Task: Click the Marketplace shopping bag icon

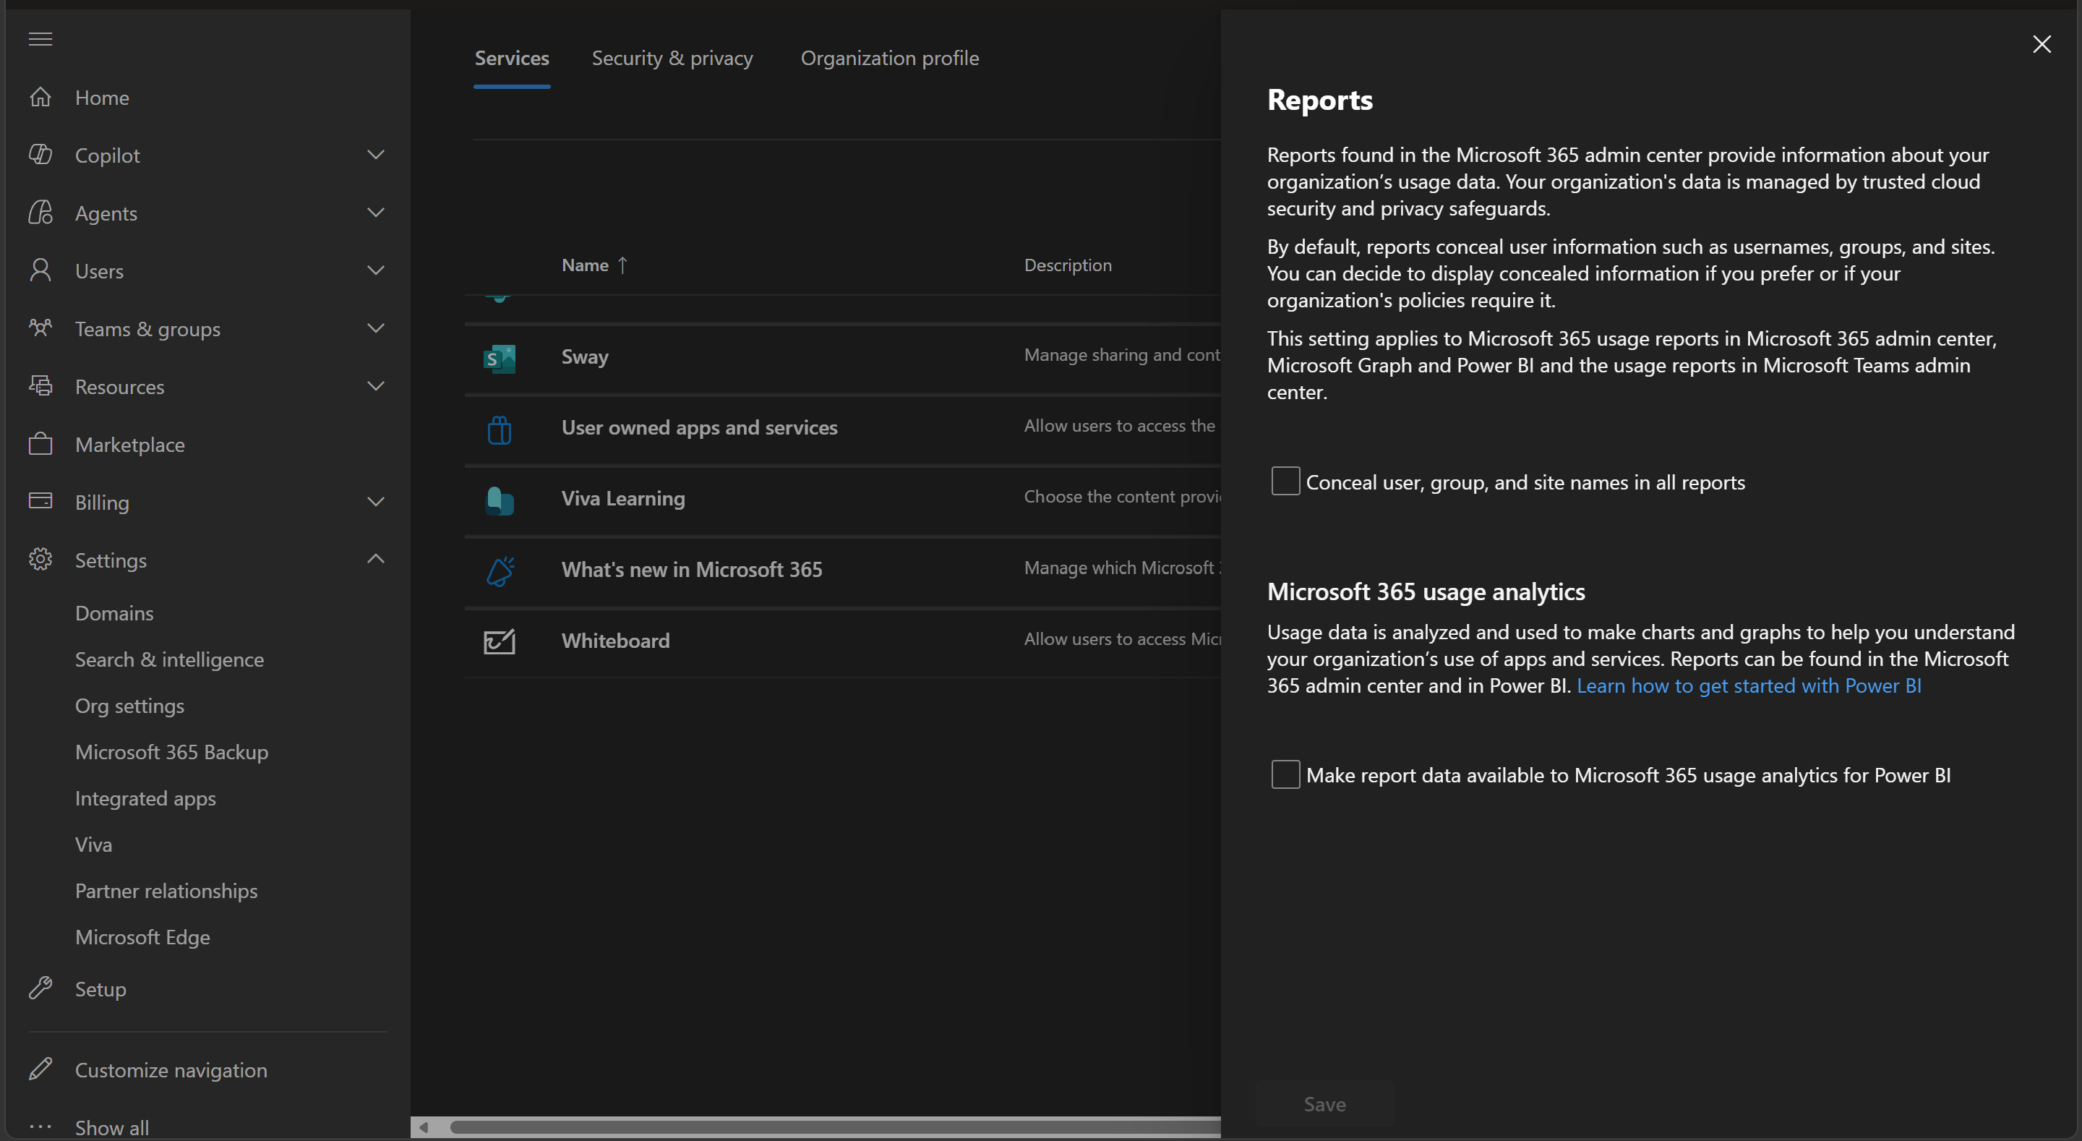Action: [x=40, y=443]
